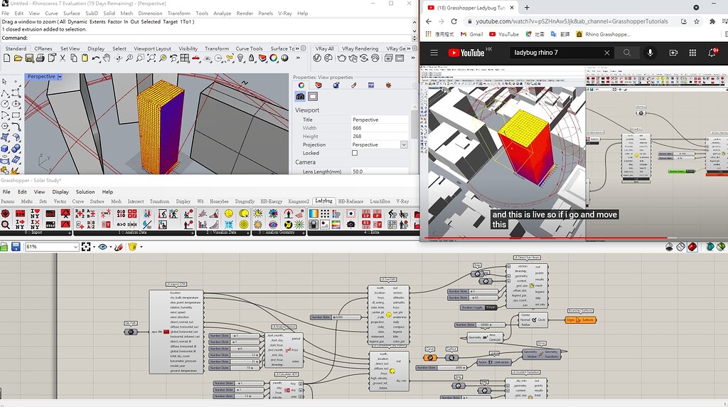Viewport: 728px width, 407px height.
Task: Open the Projection dropdown in Viewport properties
Action: [x=404, y=144]
